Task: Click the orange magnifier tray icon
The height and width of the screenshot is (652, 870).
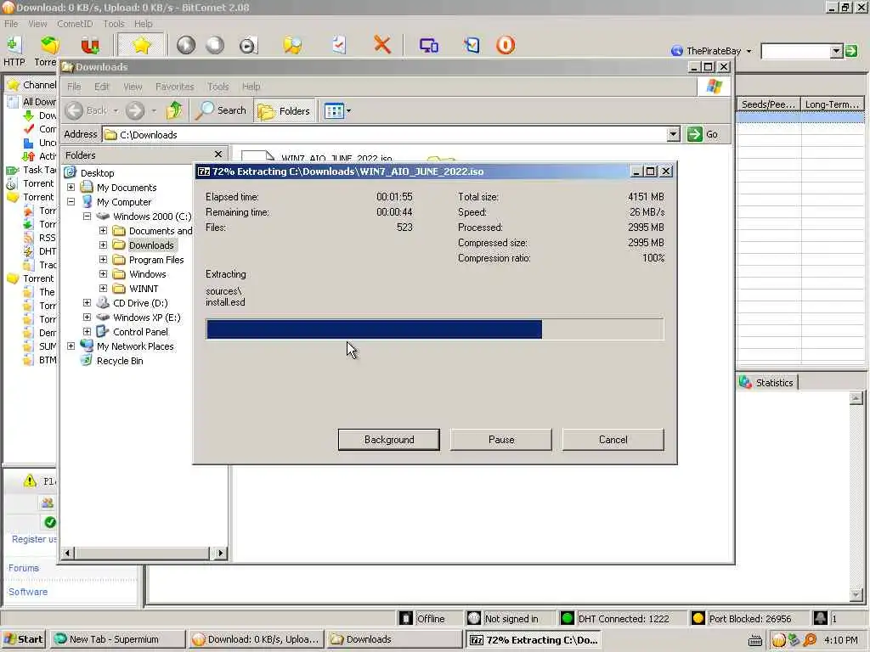Action: click(x=810, y=640)
